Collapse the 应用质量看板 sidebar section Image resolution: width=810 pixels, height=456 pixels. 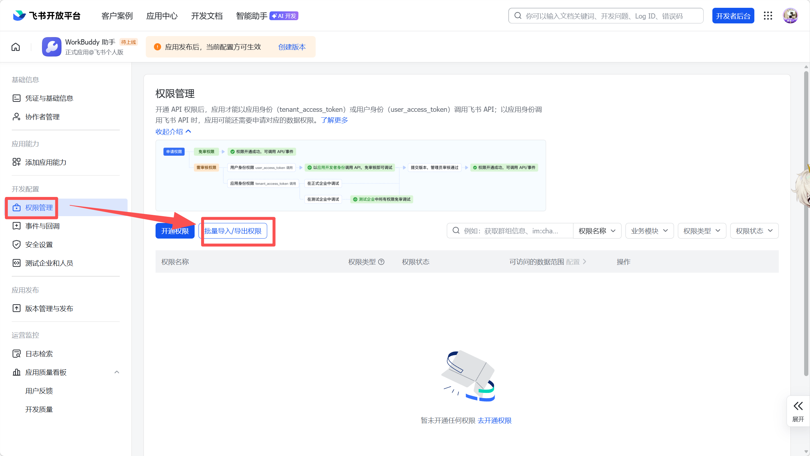(x=117, y=372)
